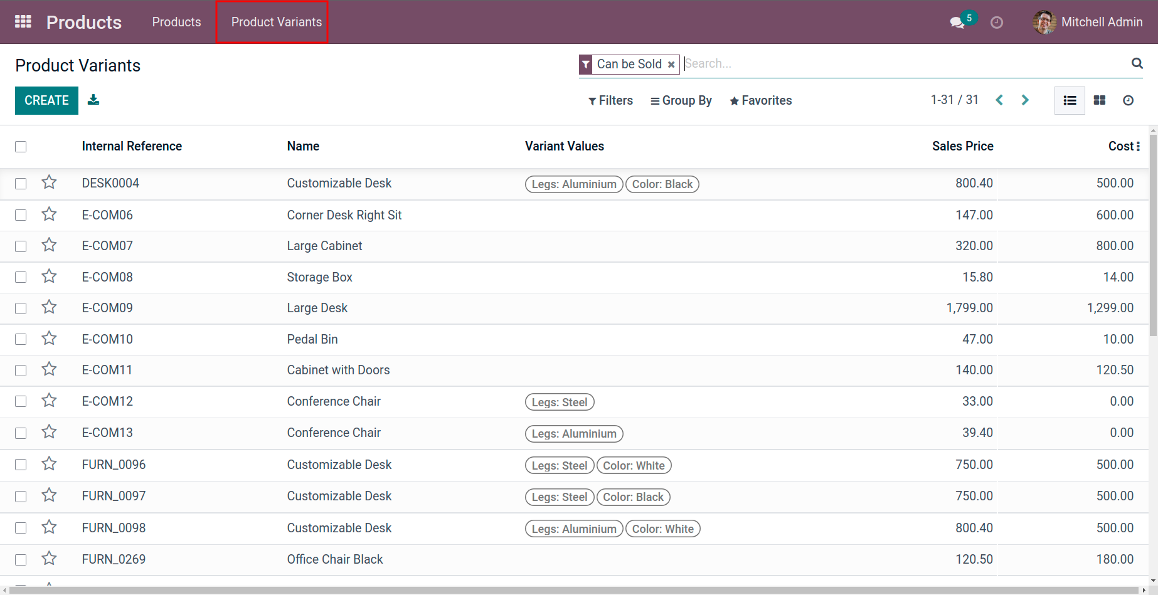This screenshot has width=1158, height=595.
Task: Sort by Cost column header
Action: coord(1120,146)
